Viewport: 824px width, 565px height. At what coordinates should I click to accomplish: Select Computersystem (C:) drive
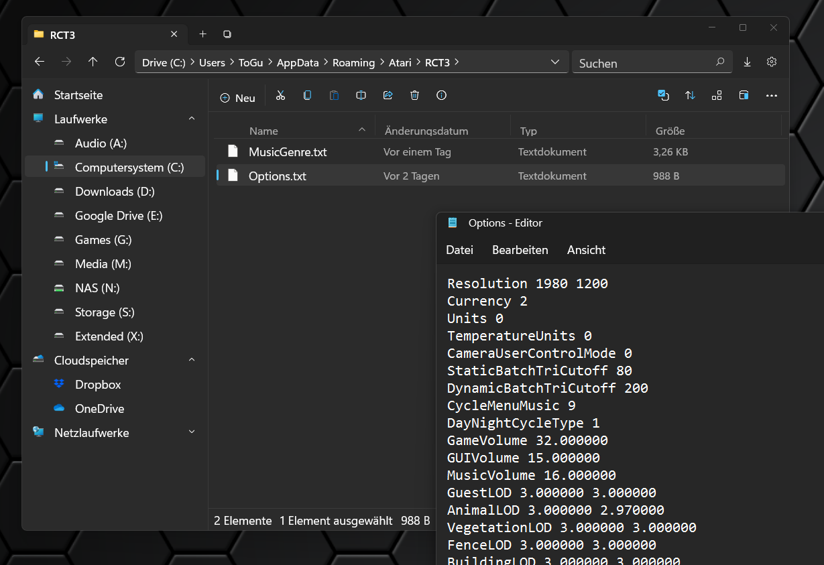click(115, 168)
